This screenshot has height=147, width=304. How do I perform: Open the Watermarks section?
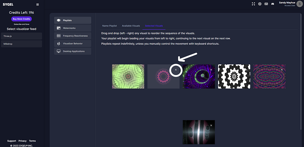[x=73, y=28]
